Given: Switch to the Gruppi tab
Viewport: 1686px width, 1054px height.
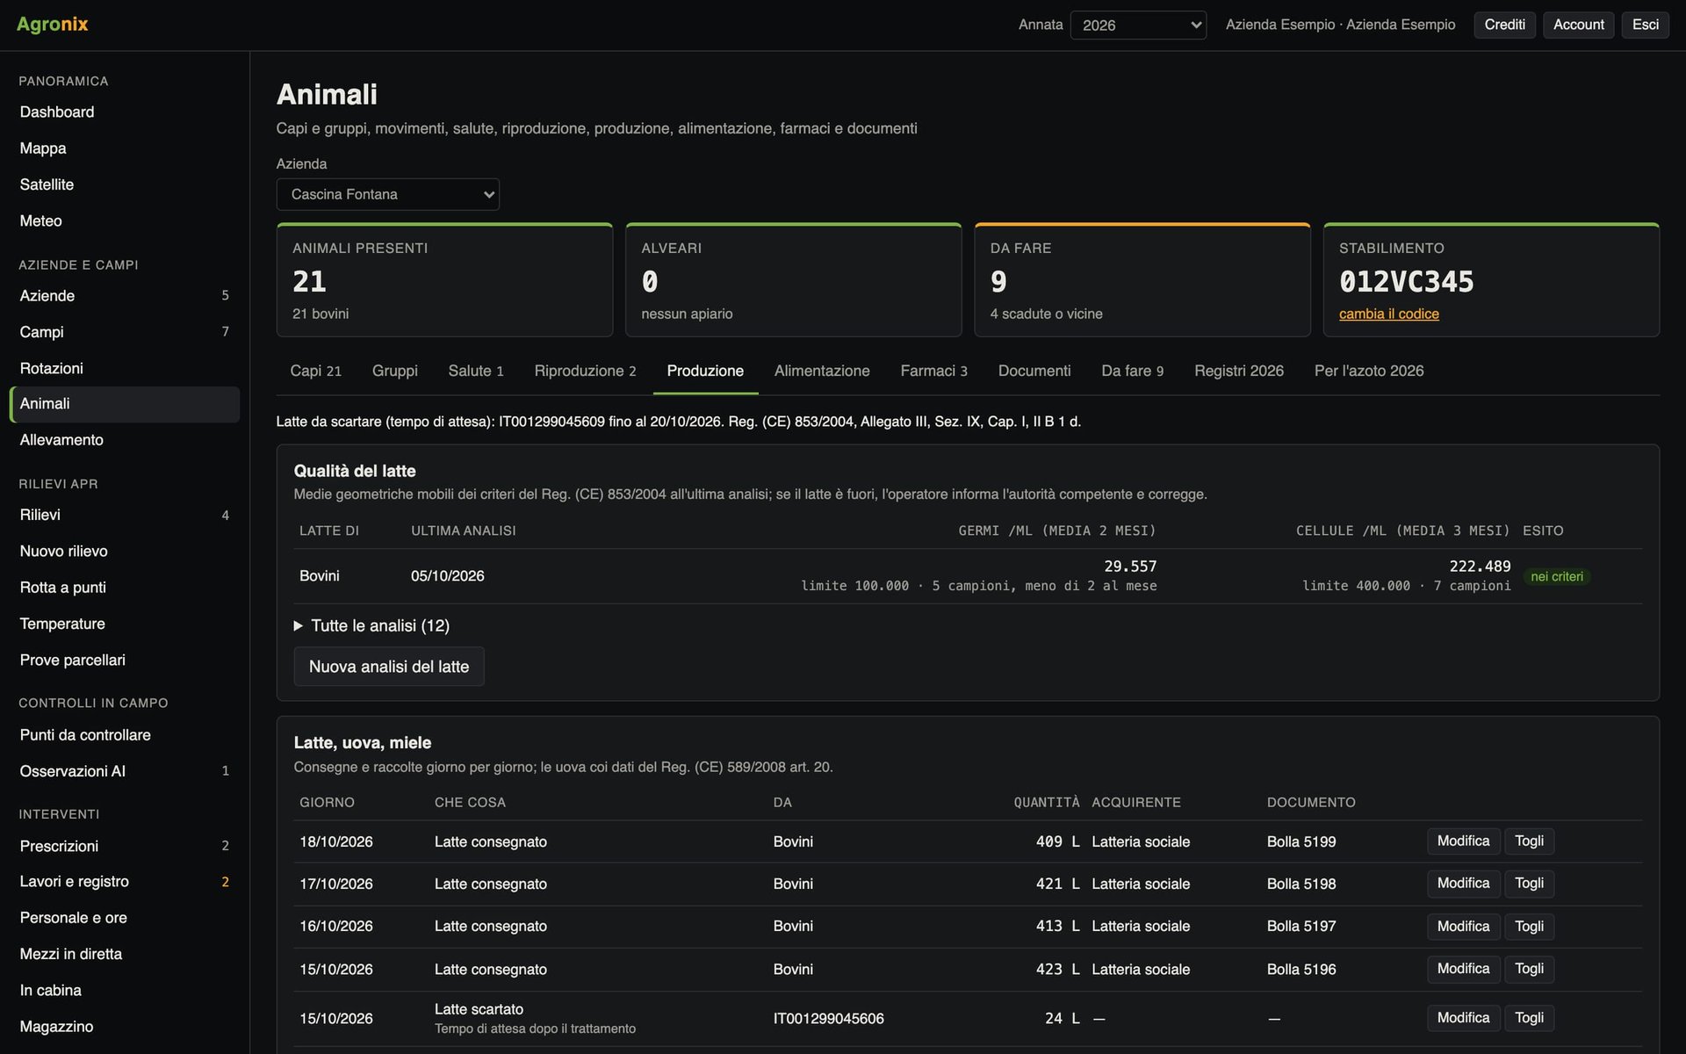Looking at the screenshot, I should tap(394, 371).
